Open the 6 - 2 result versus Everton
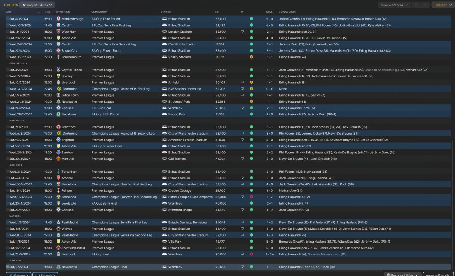Viewport: 455px width, 276px height. tap(269, 153)
